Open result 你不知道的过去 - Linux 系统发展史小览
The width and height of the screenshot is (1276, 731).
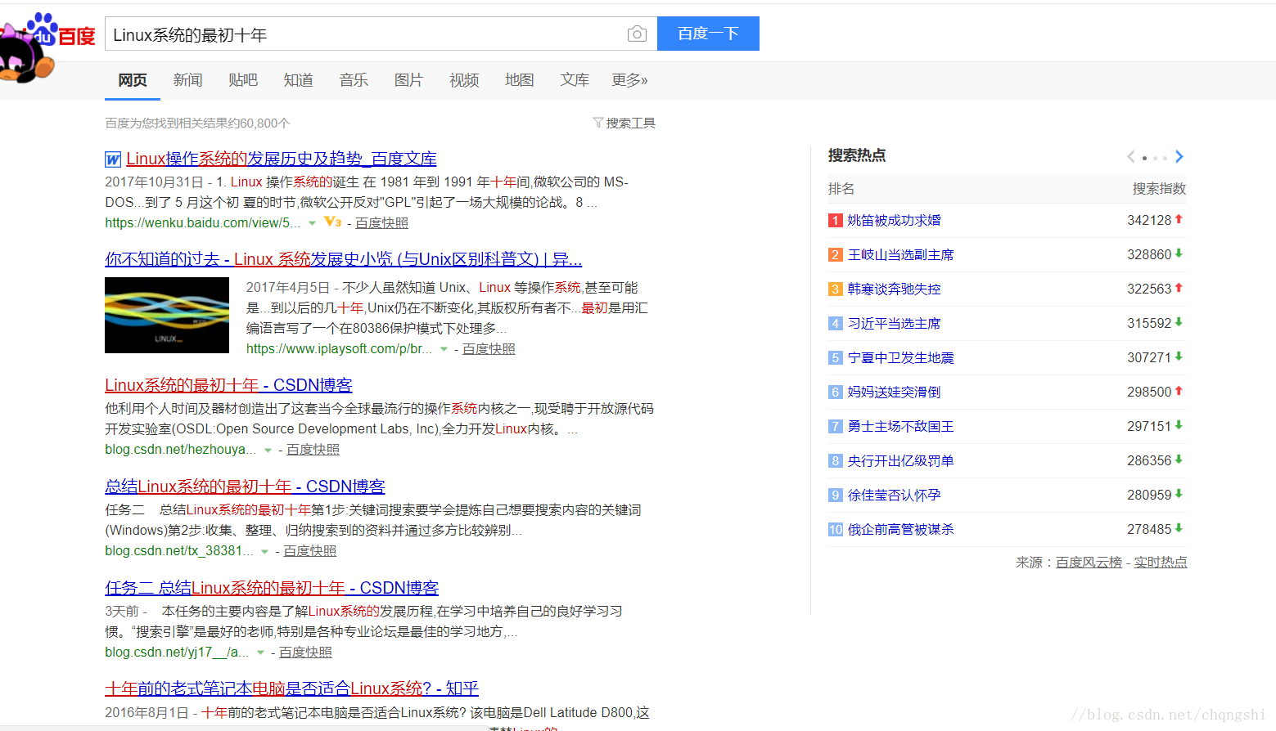tap(344, 259)
